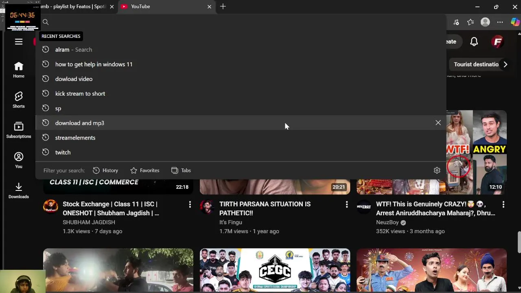Viewport: 521px width, 293px height.
Task: Open NeuzBoy channel avatar
Action: point(364,206)
